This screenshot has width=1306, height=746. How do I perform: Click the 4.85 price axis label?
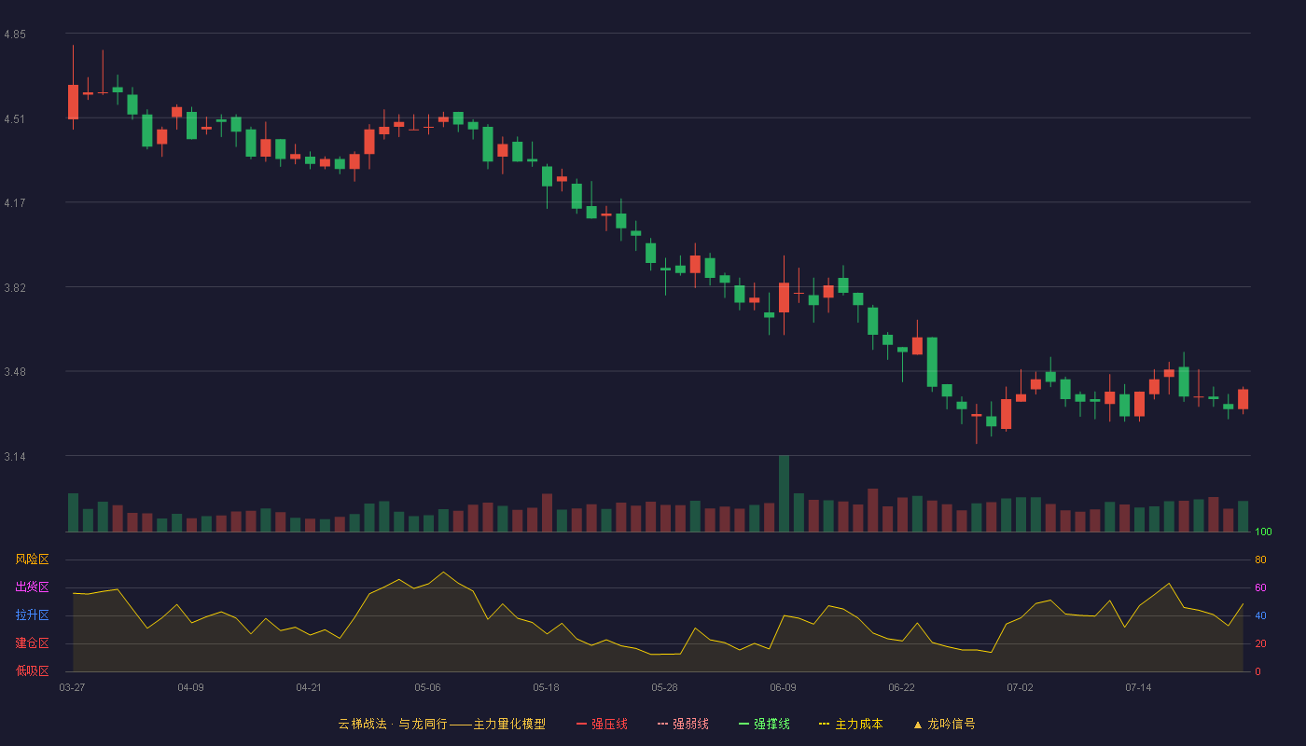15,35
